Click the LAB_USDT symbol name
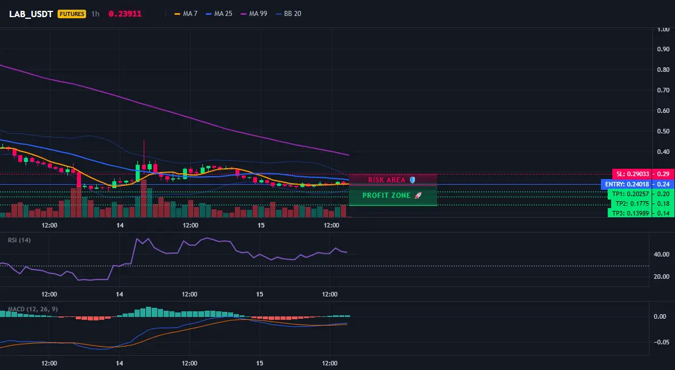675x370 pixels. pos(31,14)
